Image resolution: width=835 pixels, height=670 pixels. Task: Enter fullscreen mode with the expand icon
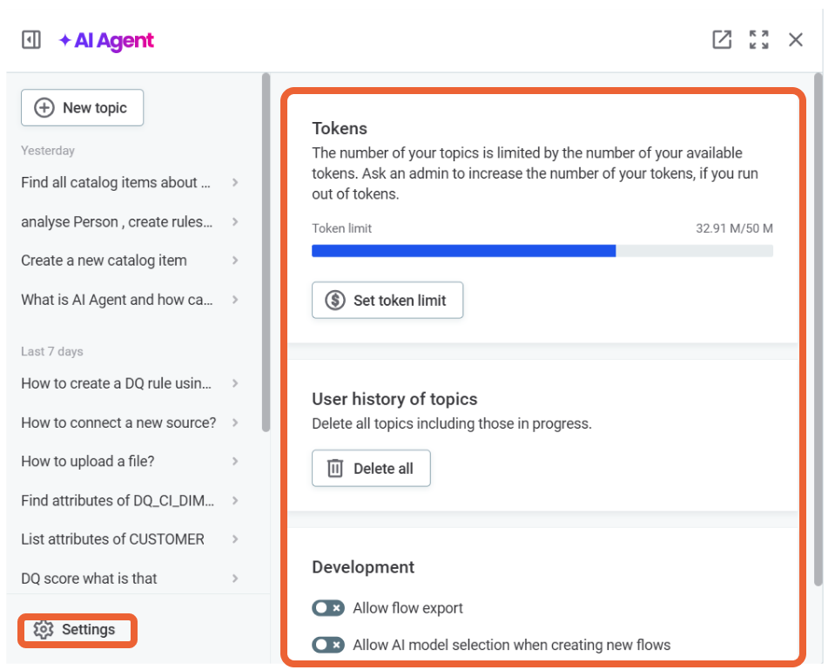click(x=759, y=39)
